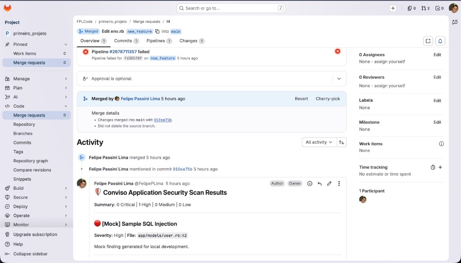Image resolution: width=461 pixels, height=263 pixels.
Task: Click the Cherry-pick button
Action: click(328, 98)
